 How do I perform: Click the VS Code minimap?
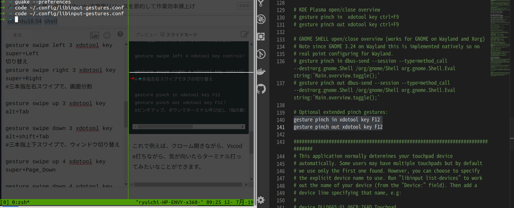click(x=500, y=38)
